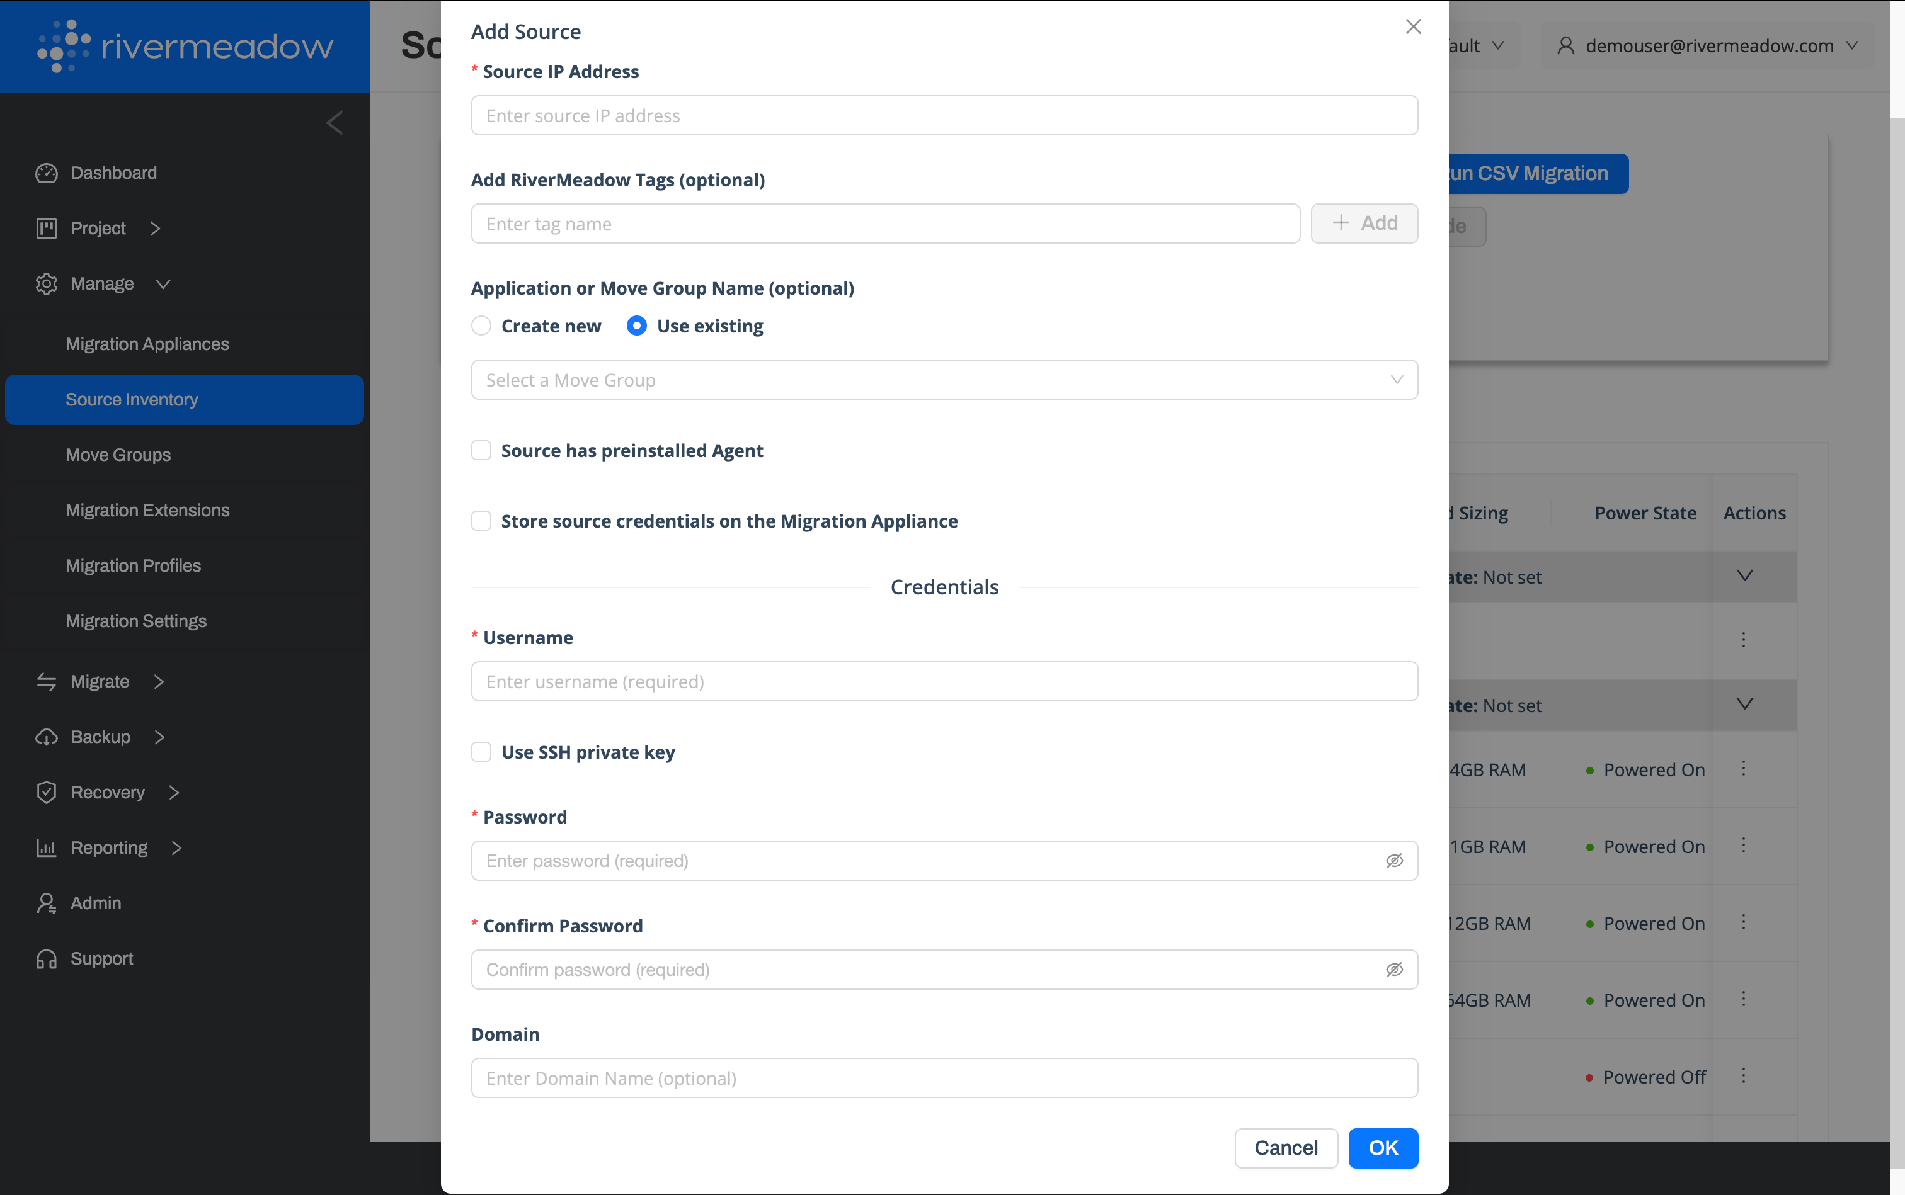Show password using eye icon in Password field
This screenshot has height=1195, width=1905.
click(1394, 861)
